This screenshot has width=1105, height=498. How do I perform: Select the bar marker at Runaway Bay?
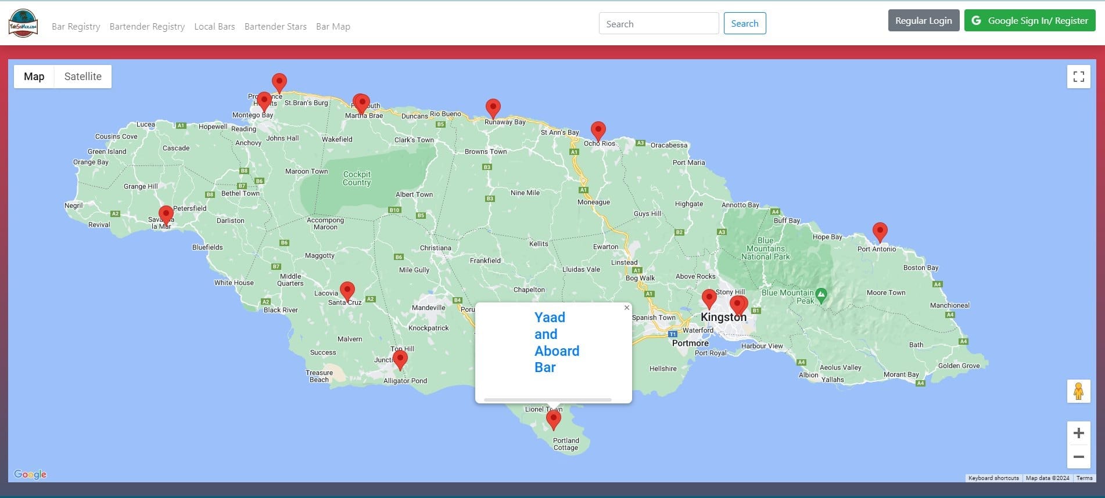tap(493, 109)
